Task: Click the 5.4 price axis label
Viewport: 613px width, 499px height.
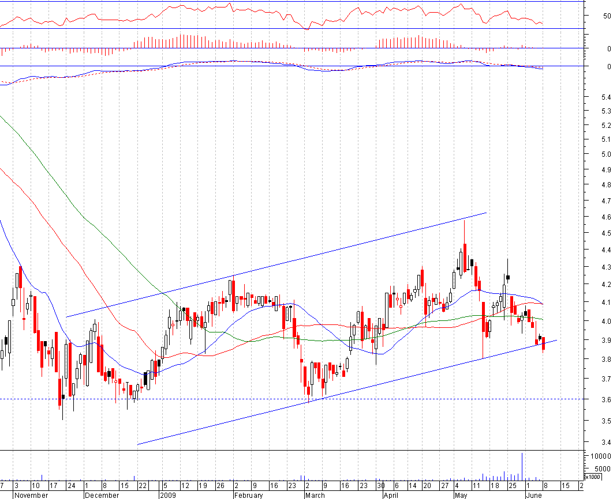Action: point(606,97)
